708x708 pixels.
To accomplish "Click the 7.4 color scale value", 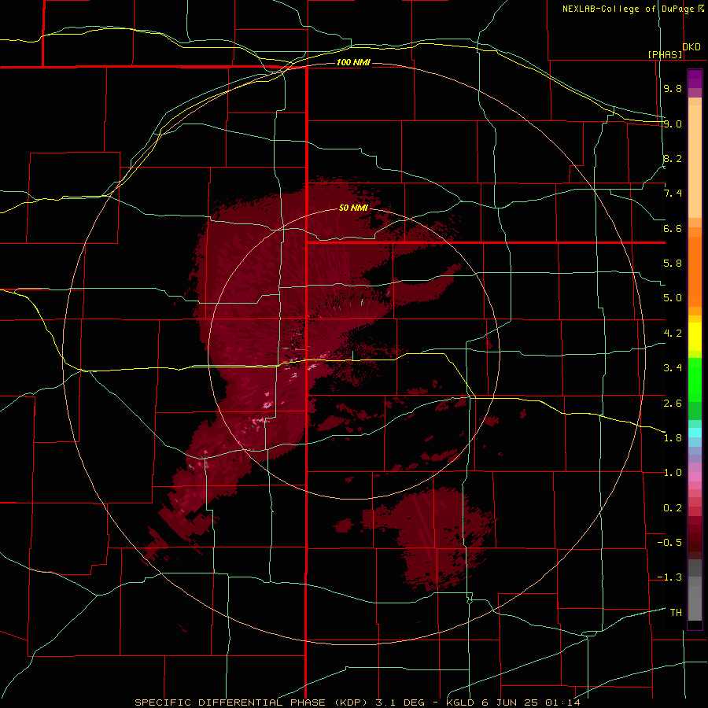I will (x=673, y=194).
